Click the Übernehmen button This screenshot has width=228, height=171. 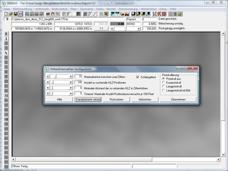(178, 100)
